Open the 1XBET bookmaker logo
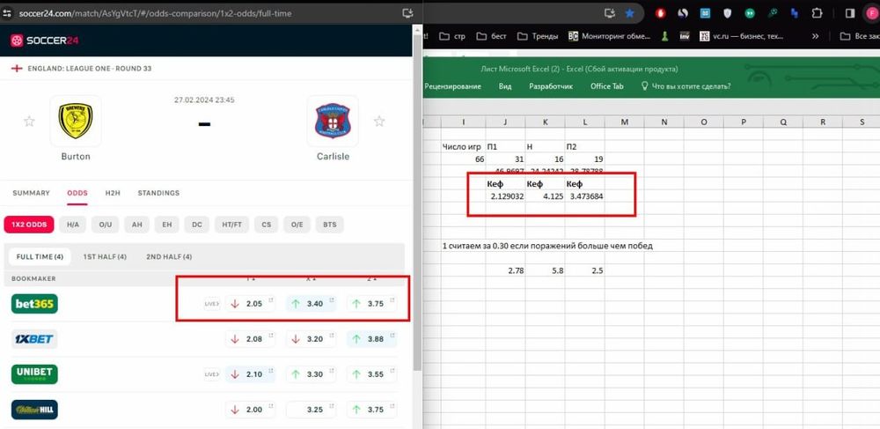 tap(34, 339)
